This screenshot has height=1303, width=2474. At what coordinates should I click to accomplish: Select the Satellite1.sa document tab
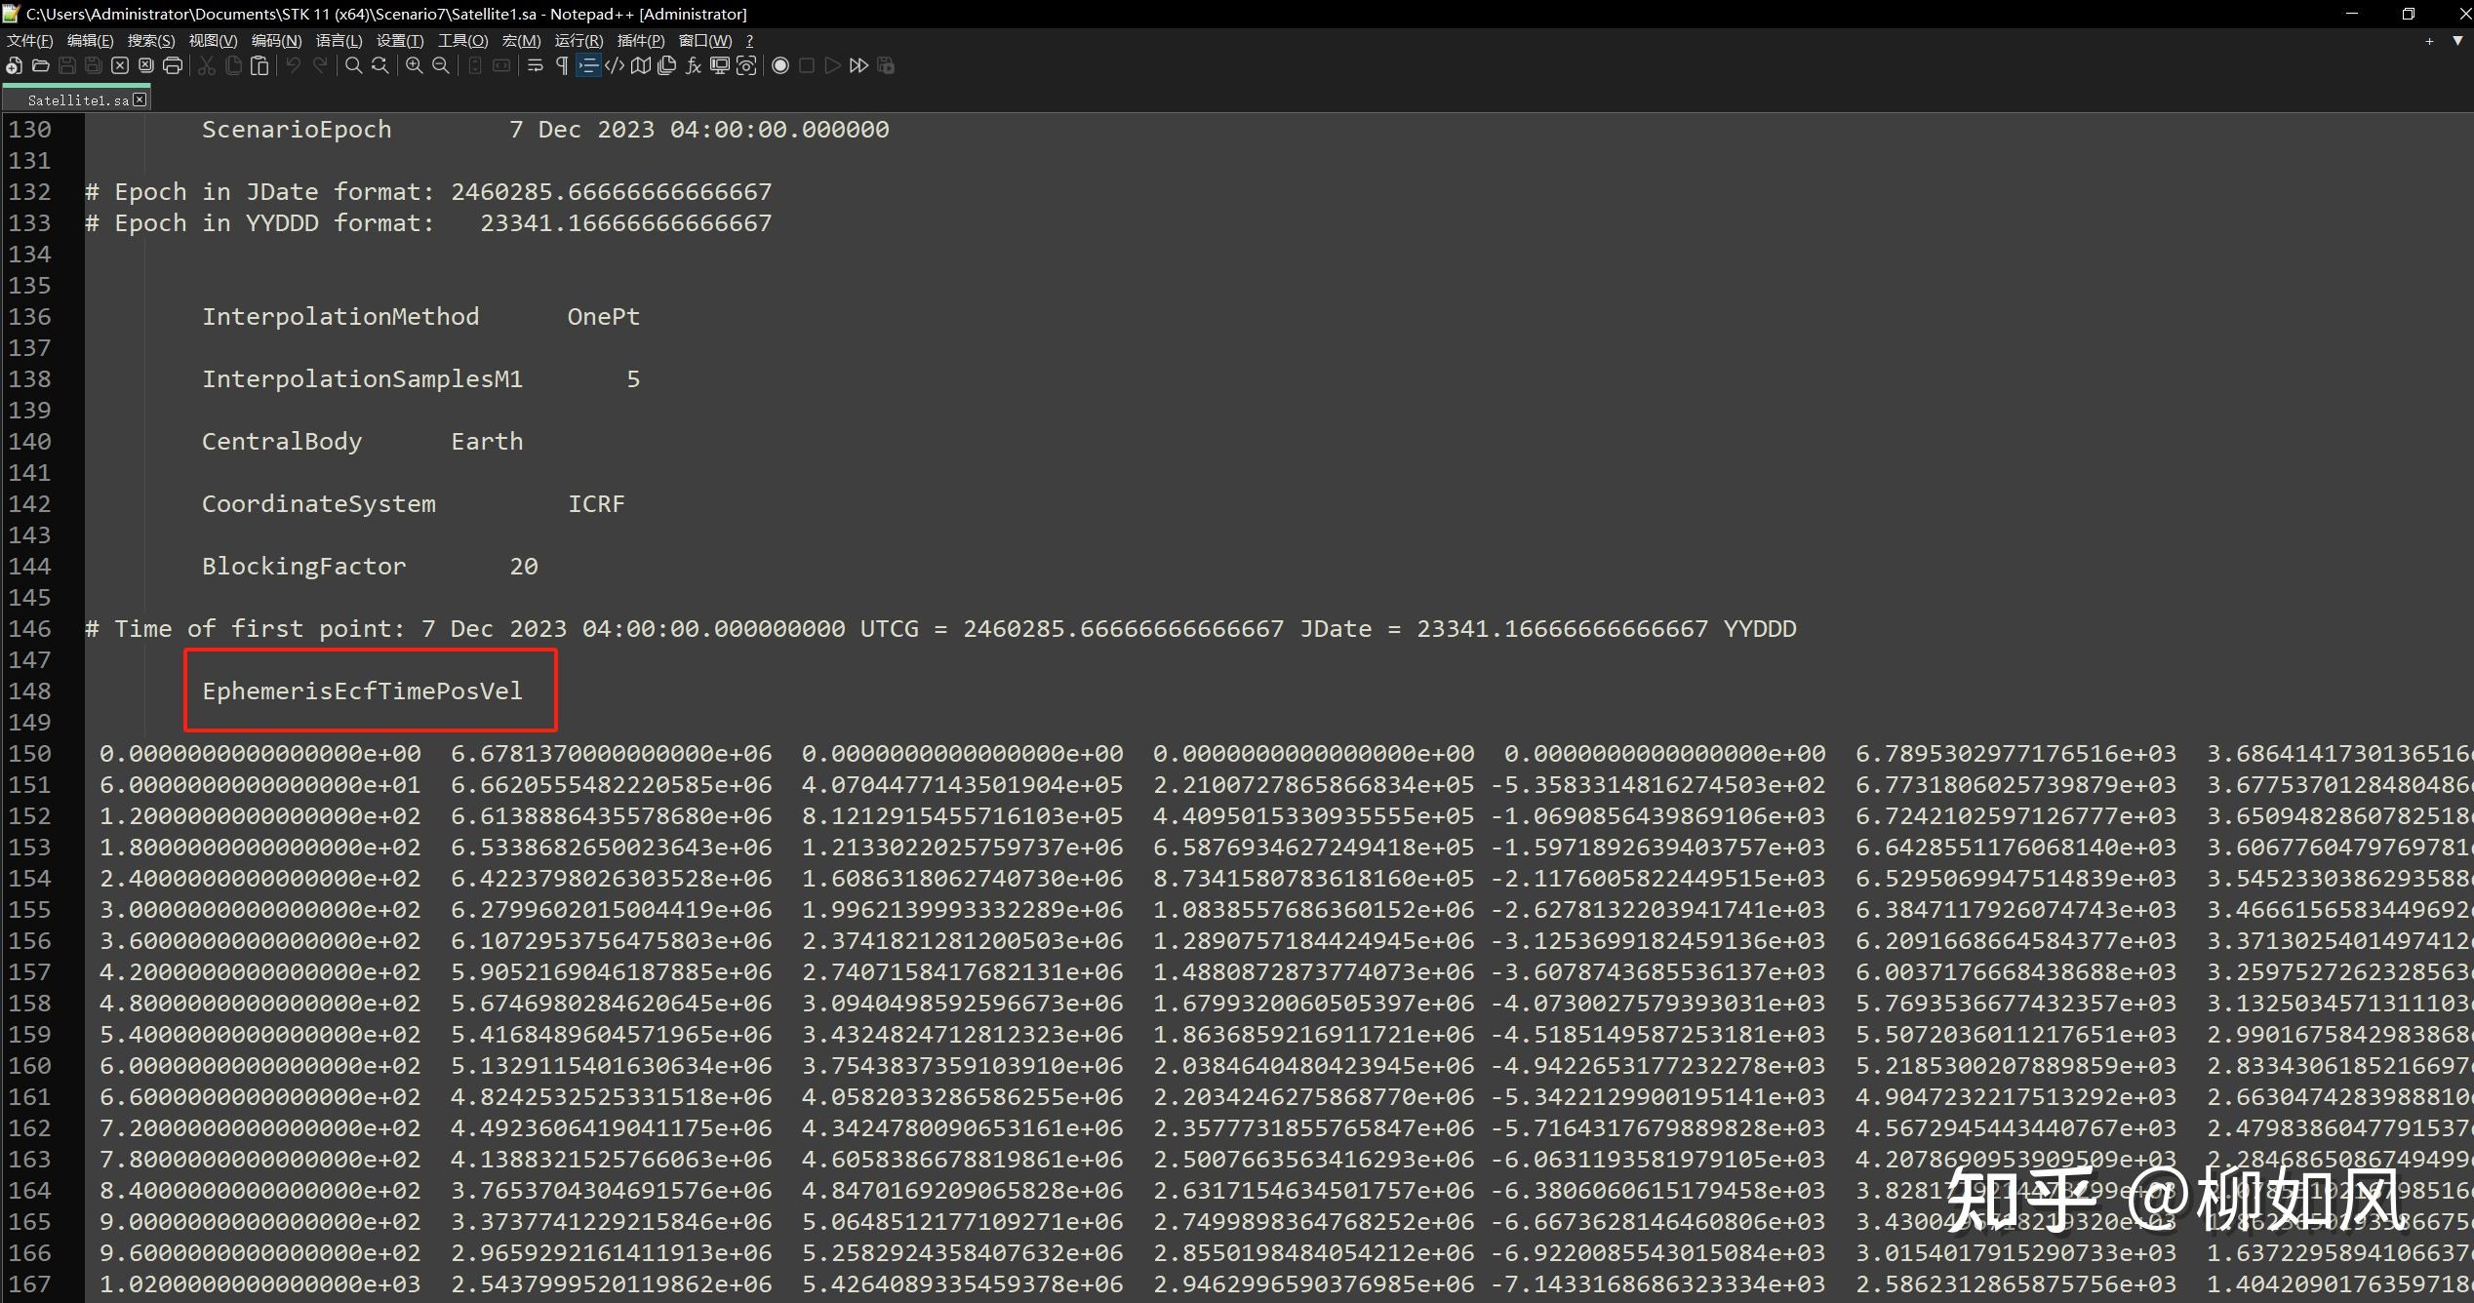[x=77, y=100]
